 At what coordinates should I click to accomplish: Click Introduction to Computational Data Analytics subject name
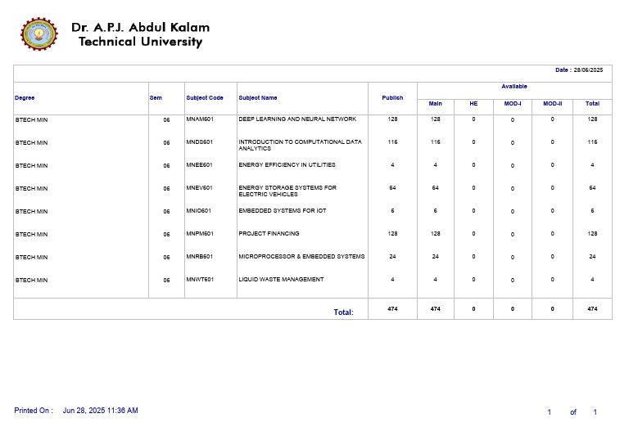[x=300, y=146]
